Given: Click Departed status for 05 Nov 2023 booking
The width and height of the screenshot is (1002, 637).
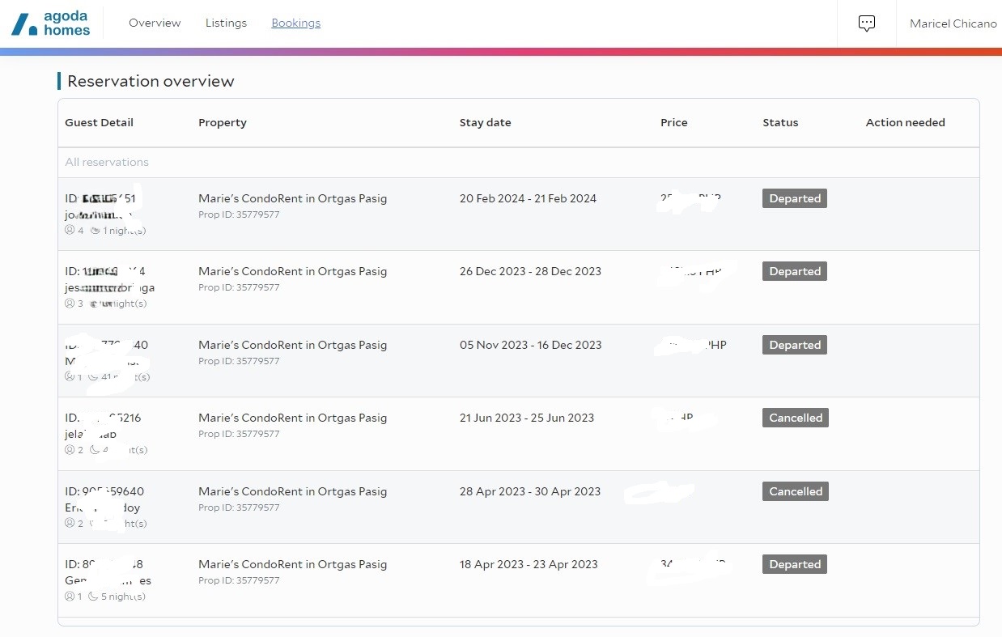Looking at the screenshot, I should [x=794, y=345].
